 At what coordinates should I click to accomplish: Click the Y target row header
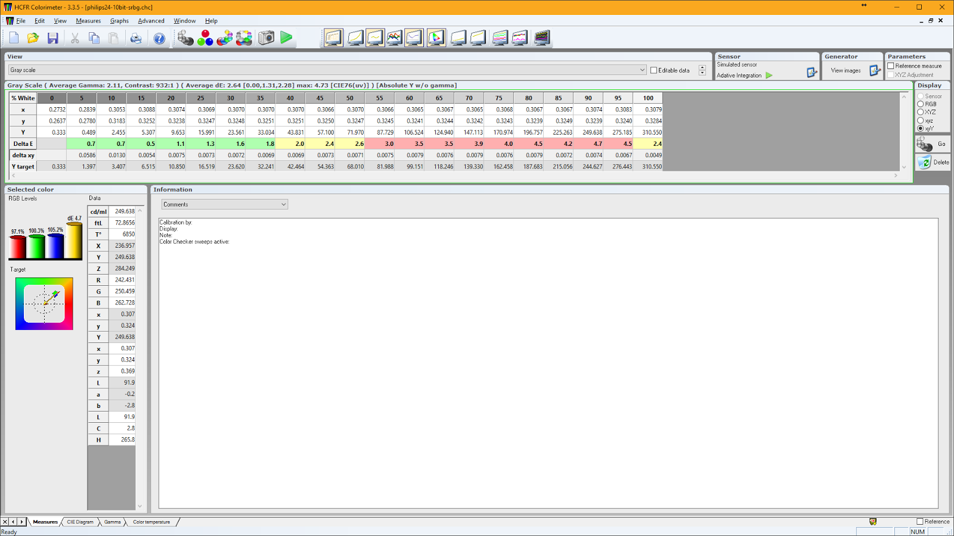(x=23, y=167)
